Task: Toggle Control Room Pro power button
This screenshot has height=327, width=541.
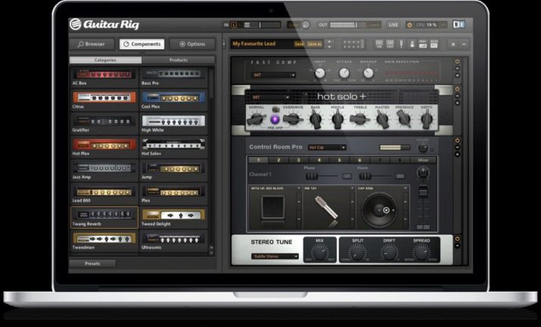Action: (458, 140)
